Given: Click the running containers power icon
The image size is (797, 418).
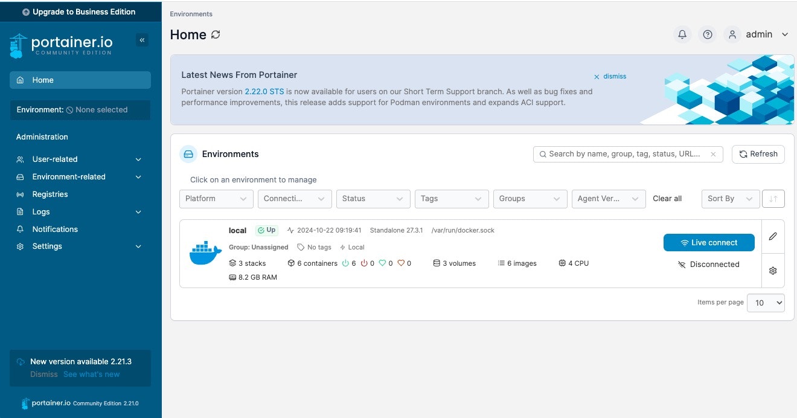Looking at the screenshot, I should point(345,263).
